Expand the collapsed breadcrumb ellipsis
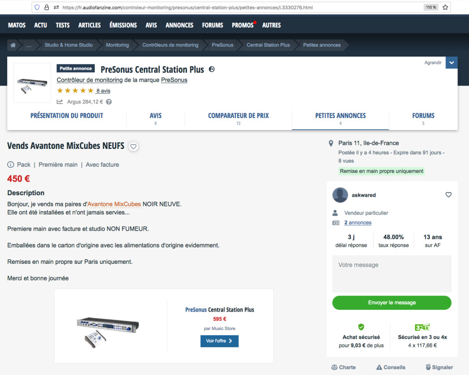This screenshot has width=469, height=375. click(29, 45)
